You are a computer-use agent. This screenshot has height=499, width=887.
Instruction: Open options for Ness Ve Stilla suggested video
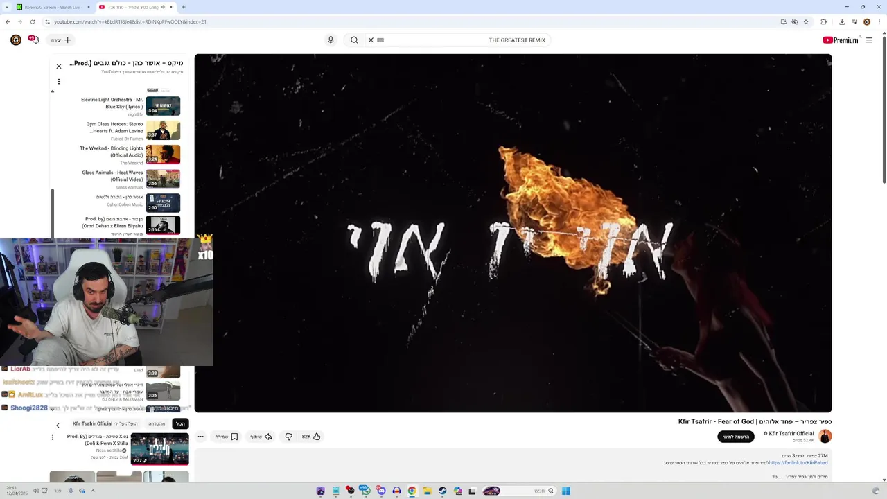coord(52,437)
